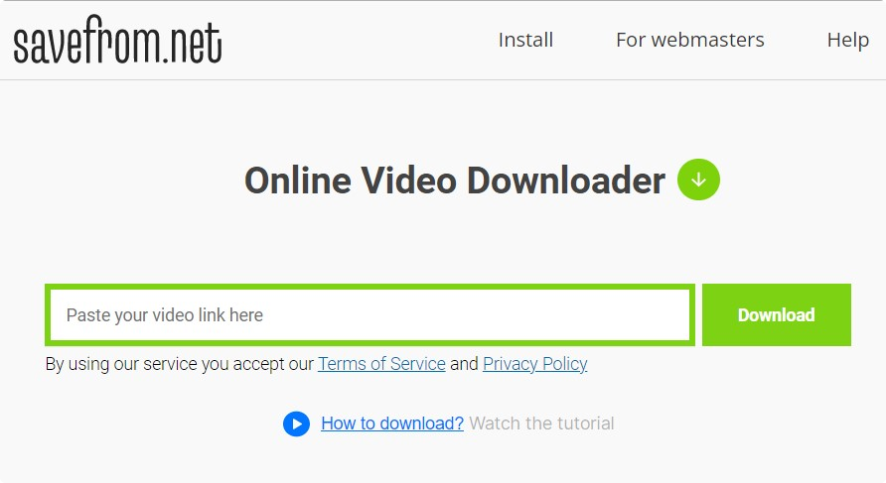This screenshot has width=886, height=483.
Task: Go to Help in the top navigation
Action: click(x=847, y=40)
